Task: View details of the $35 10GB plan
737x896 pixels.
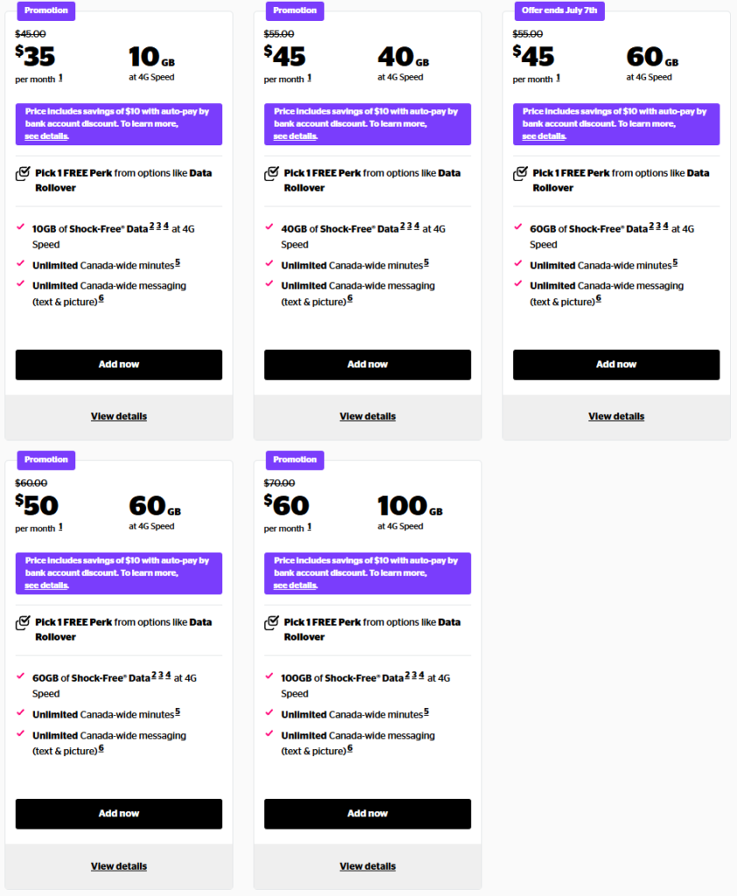Action: tap(119, 416)
